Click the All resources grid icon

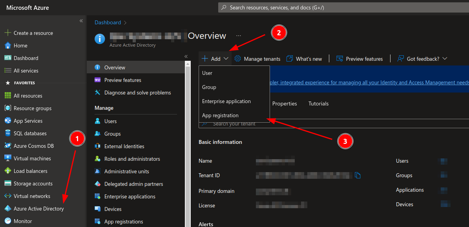(8, 96)
